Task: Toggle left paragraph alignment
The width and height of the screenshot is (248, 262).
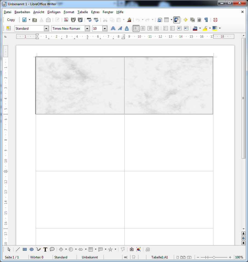Action: 136,28
